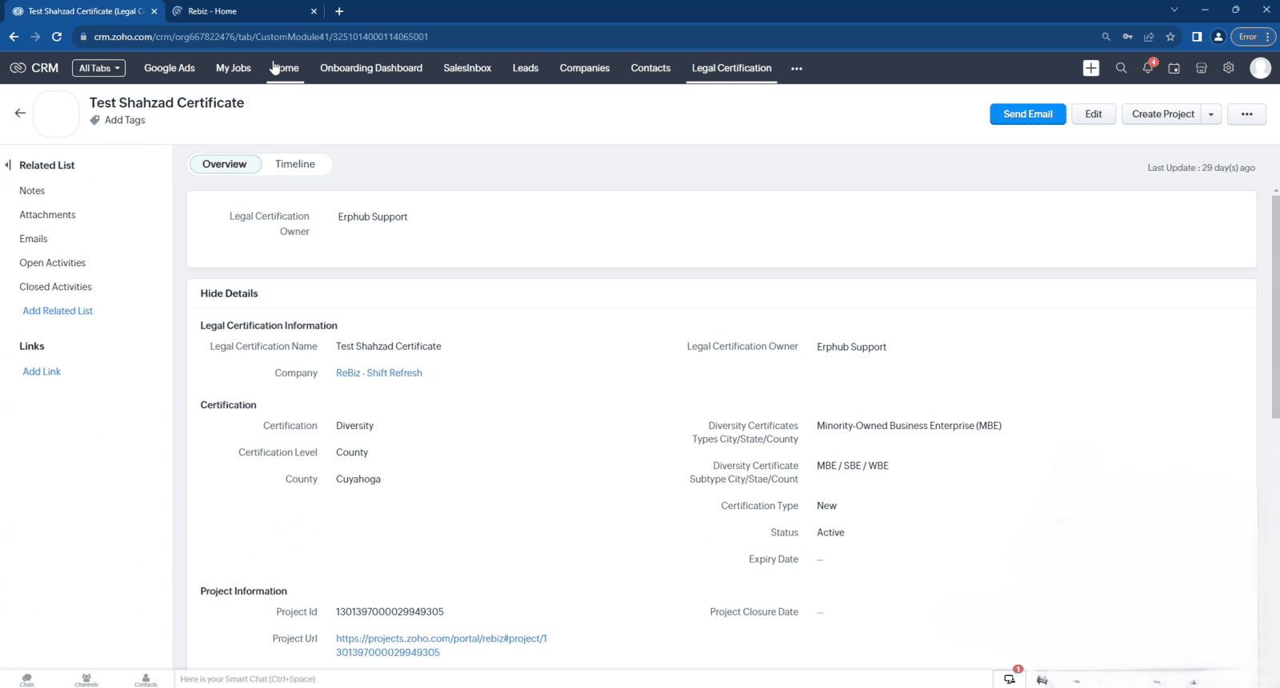Open the All Tabs dropdown

coord(98,68)
